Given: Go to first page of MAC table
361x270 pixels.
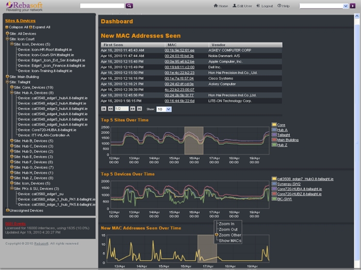Looking at the screenshot, I should click(104, 109).
